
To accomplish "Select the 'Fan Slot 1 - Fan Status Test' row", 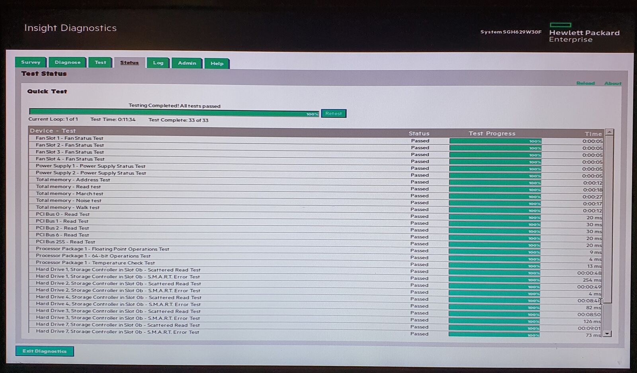I will pyautogui.click(x=316, y=139).
